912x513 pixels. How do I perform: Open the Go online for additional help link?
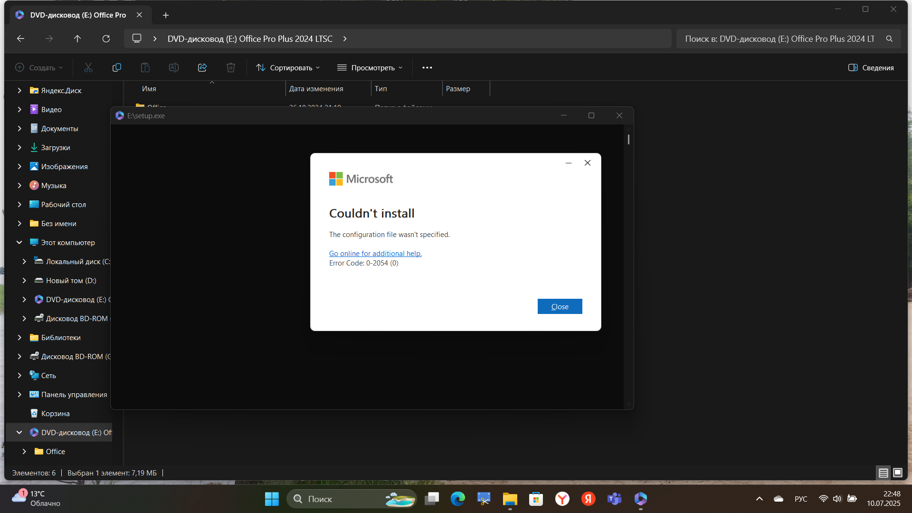[x=375, y=254]
